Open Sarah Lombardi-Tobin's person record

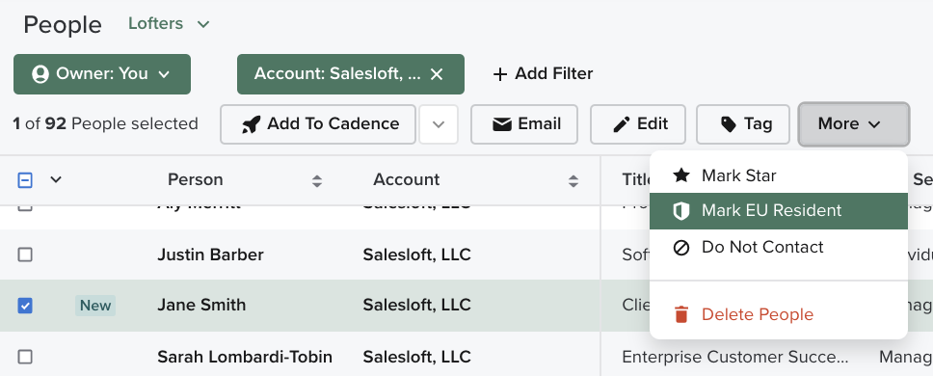pyautogui.click(x=245, y=357)
